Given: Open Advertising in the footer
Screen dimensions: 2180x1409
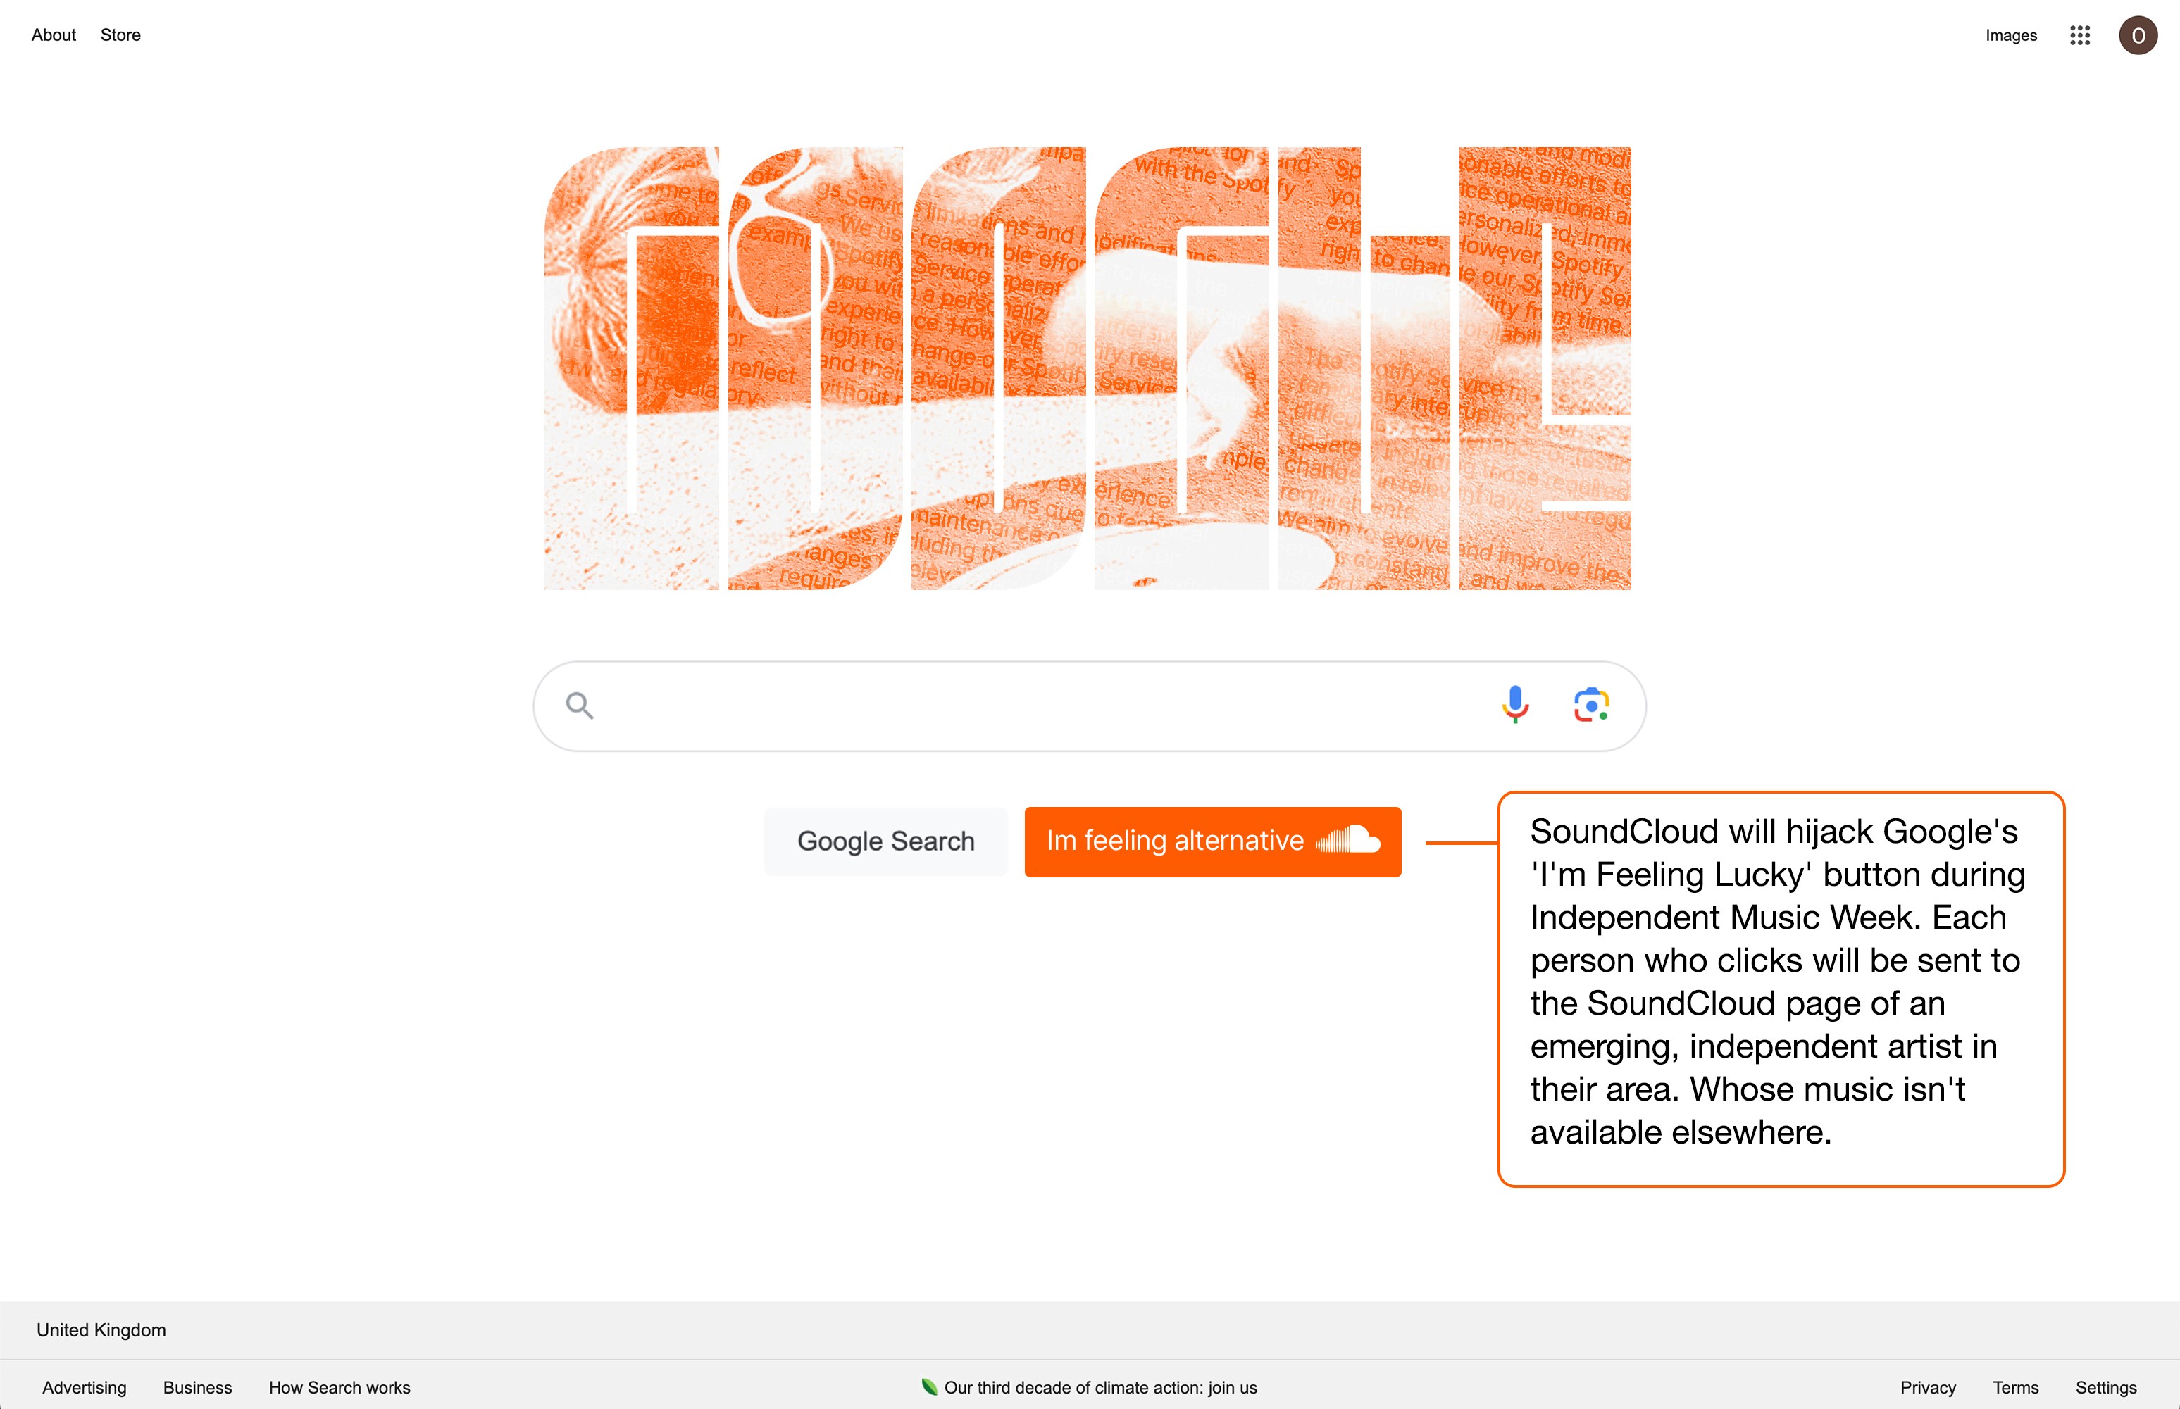Looking at the screenshot, I should pos(85,1387).
